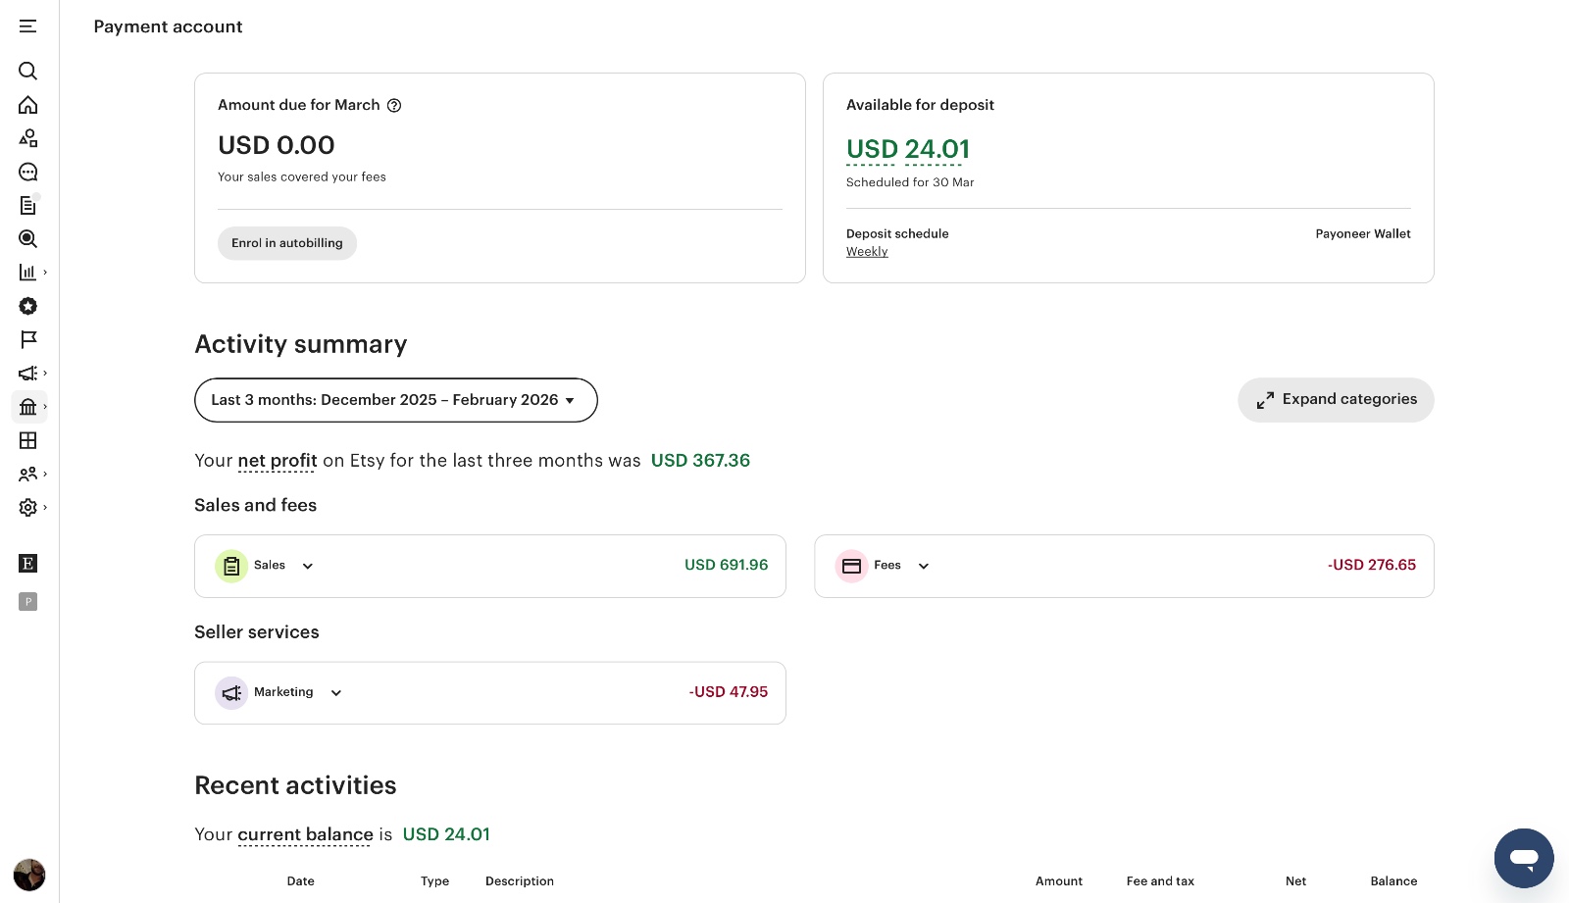The height and width of the screenshot is (903, 1569).
Task: Click the Enrol in autobilling button
Action: click(x=286, y=243)
